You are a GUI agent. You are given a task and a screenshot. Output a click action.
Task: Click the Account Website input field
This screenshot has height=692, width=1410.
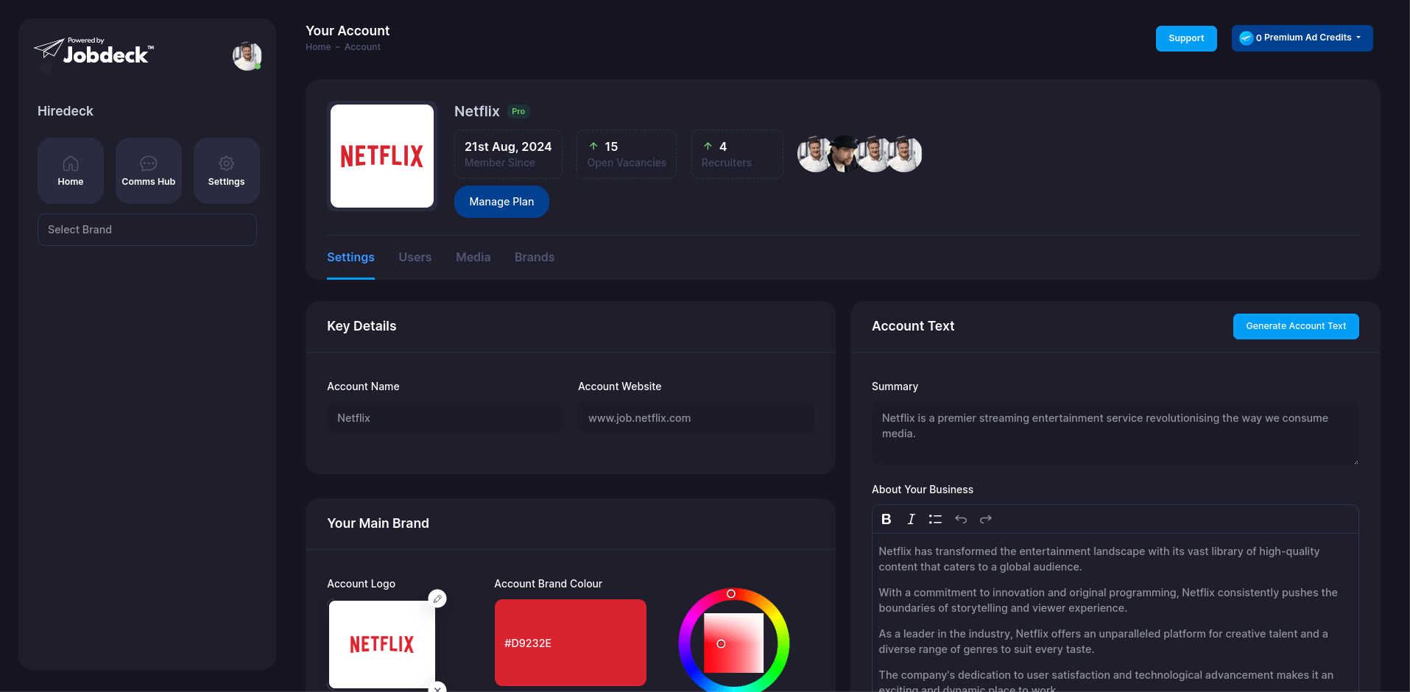click(x=696, y=418)
